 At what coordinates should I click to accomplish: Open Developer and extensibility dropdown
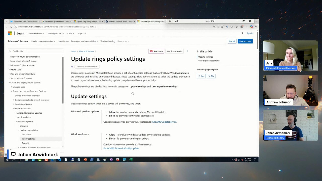tap(85, 41)
